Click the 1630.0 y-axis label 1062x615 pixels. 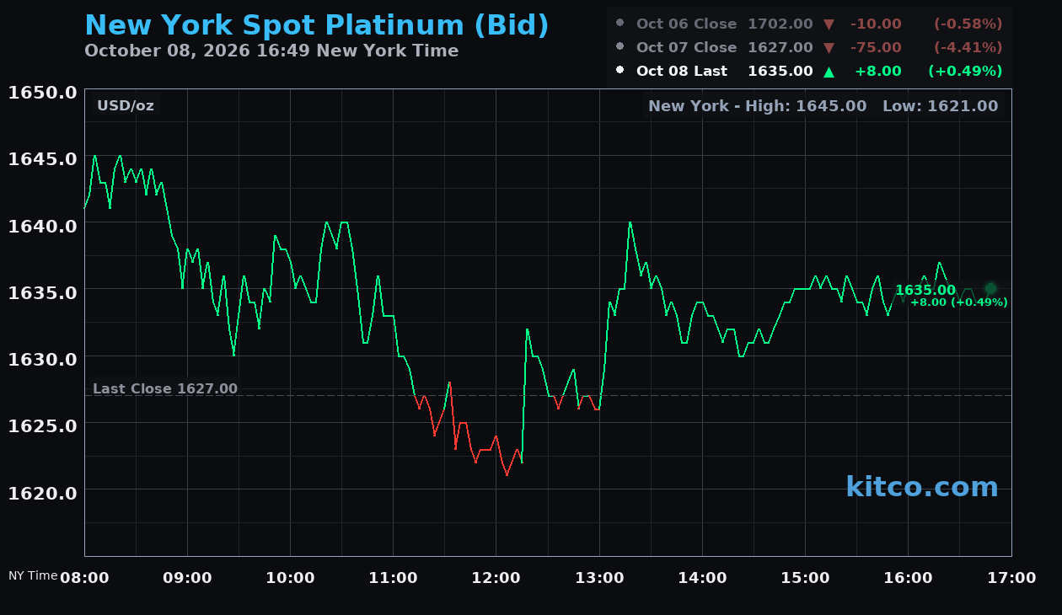pyautogui.click(x=42, y=359)
